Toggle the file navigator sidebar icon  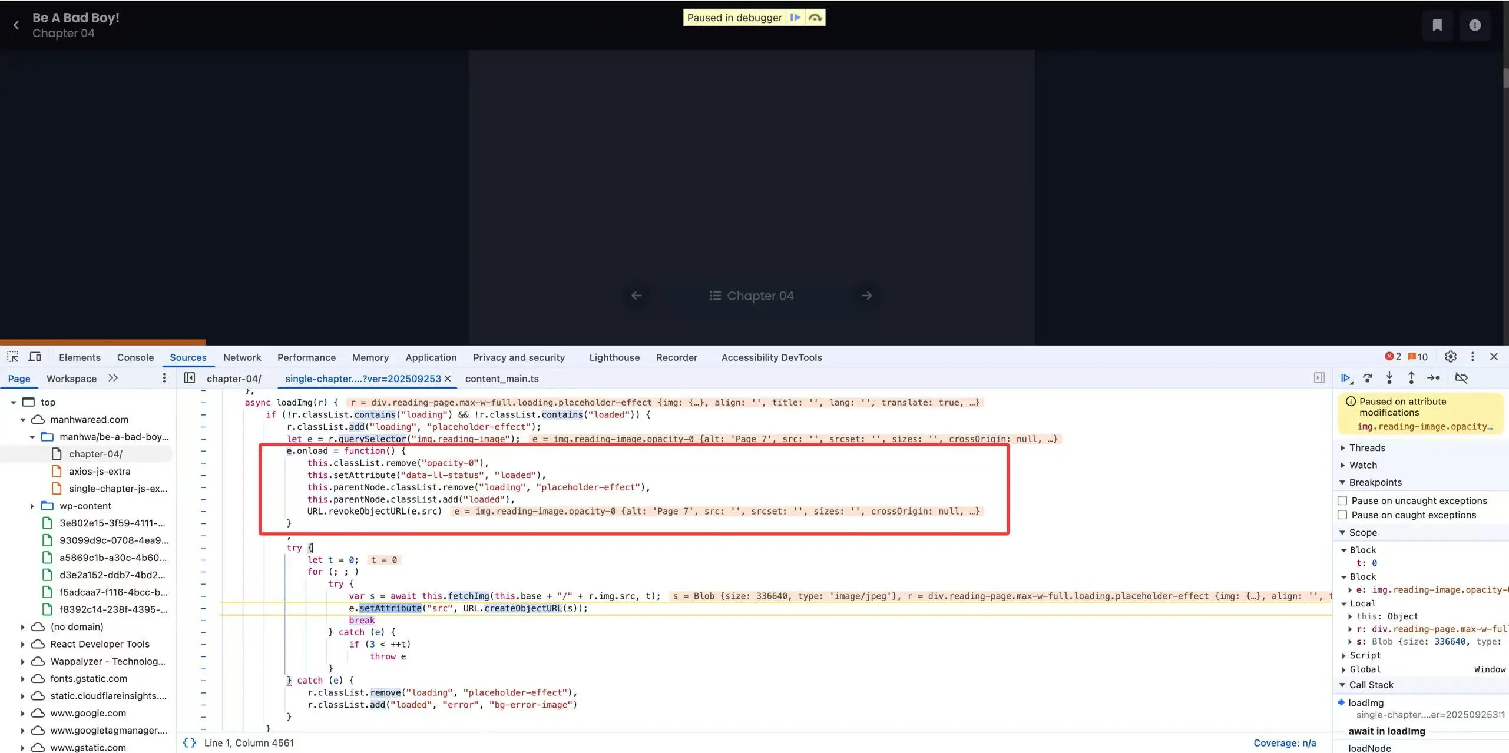click(189, 378)
